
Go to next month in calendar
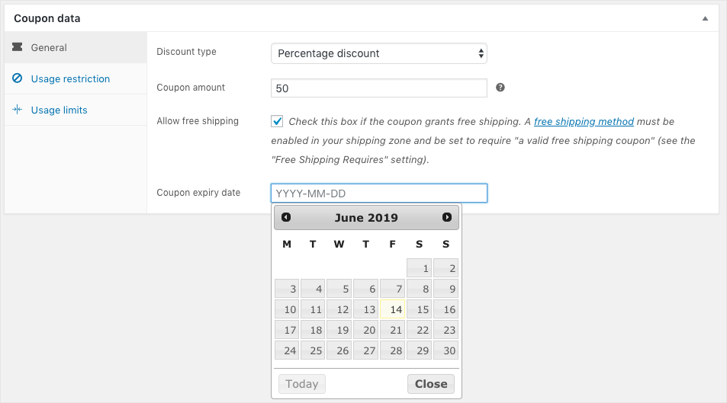447,217
